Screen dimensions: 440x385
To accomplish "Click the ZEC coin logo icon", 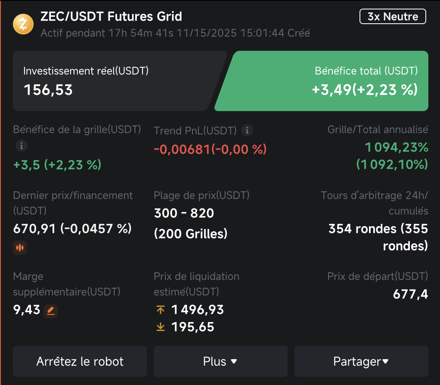I will pyautogui.click(x=23, y=24).
